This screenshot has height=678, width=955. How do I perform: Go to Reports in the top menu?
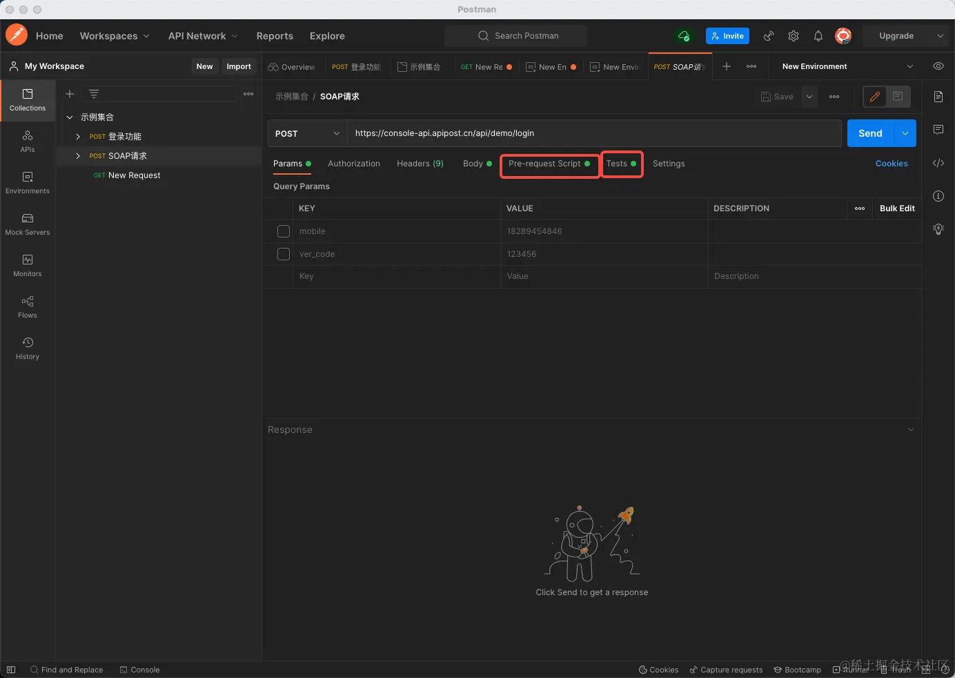coord(275,36)
